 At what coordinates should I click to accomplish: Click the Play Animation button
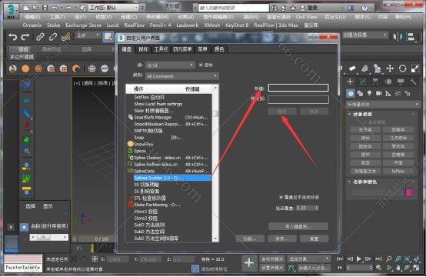point(359,259)
